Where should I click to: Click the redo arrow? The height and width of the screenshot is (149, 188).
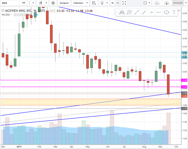(x=118, y=3)
